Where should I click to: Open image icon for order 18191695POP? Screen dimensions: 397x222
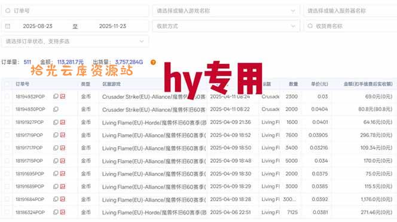point(63,174)
